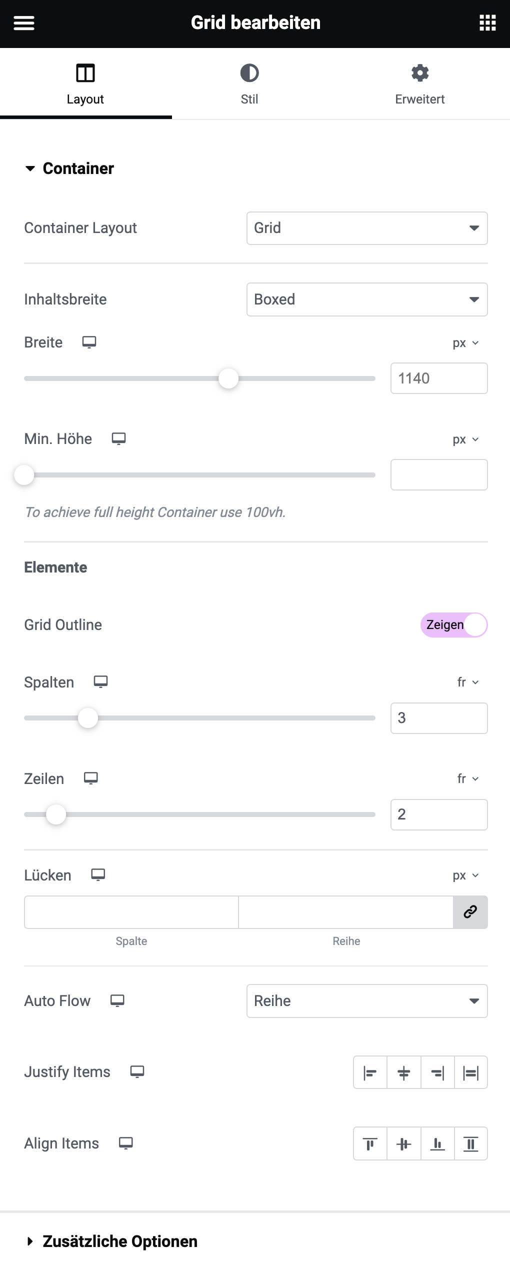Click the Spalten slider handle
Image resolution: width=510 pixels, height=1272 pixels.
[x=88, y=718]
